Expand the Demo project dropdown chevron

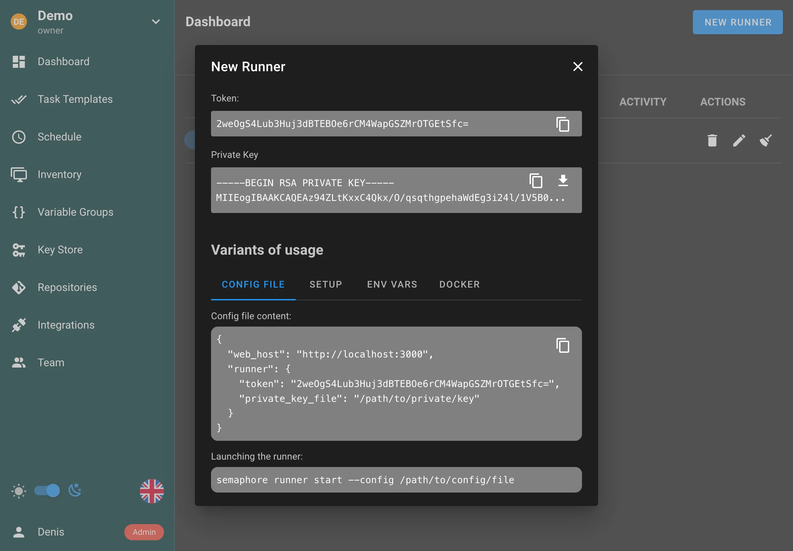[156, 22]
